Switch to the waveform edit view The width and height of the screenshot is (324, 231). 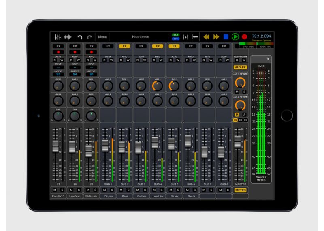click(68, 37)
